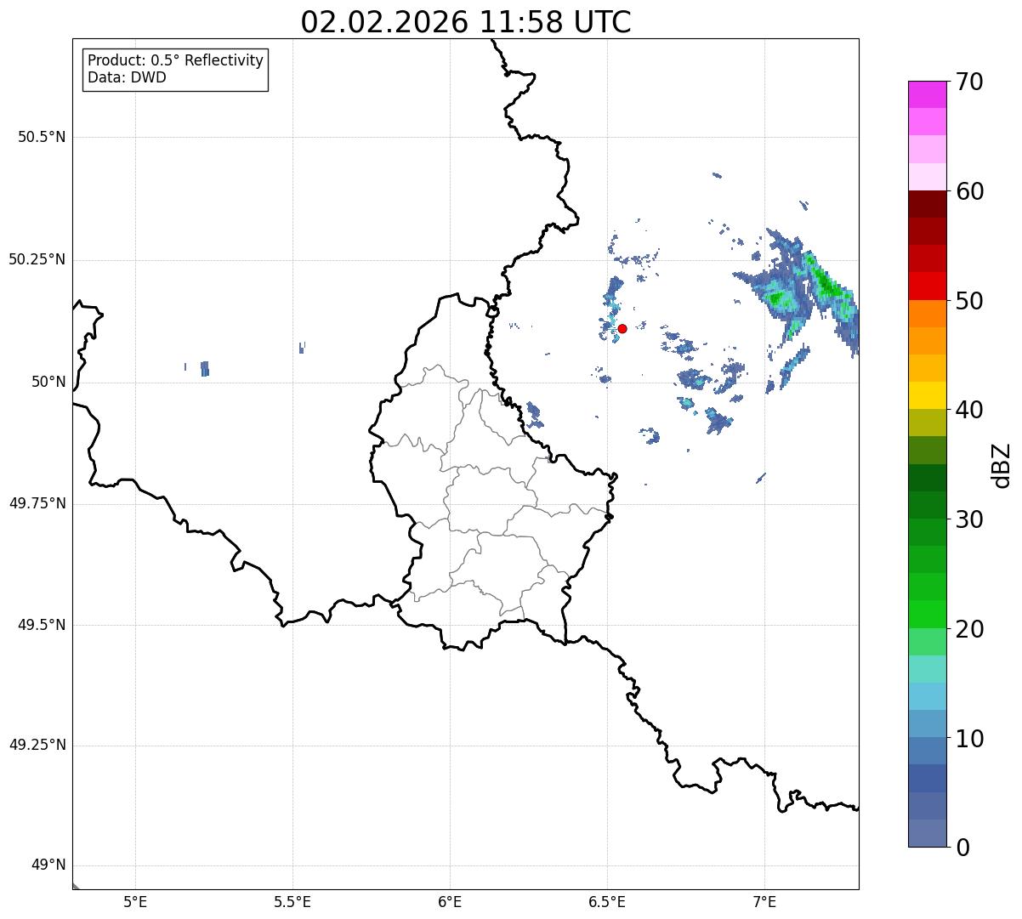Click latitude label 49.25°N
Image resolution: width=1022 pixels, height=919 pixels.
[x=37, y=745]
